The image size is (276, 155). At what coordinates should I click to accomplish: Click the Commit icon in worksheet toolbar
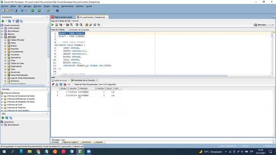(77, 25)
